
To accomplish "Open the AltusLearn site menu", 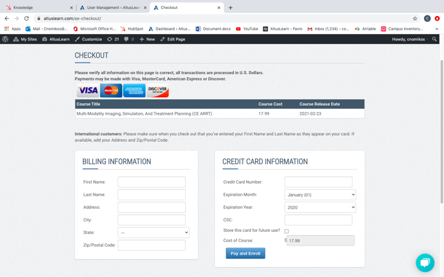I will click(55, 39).
